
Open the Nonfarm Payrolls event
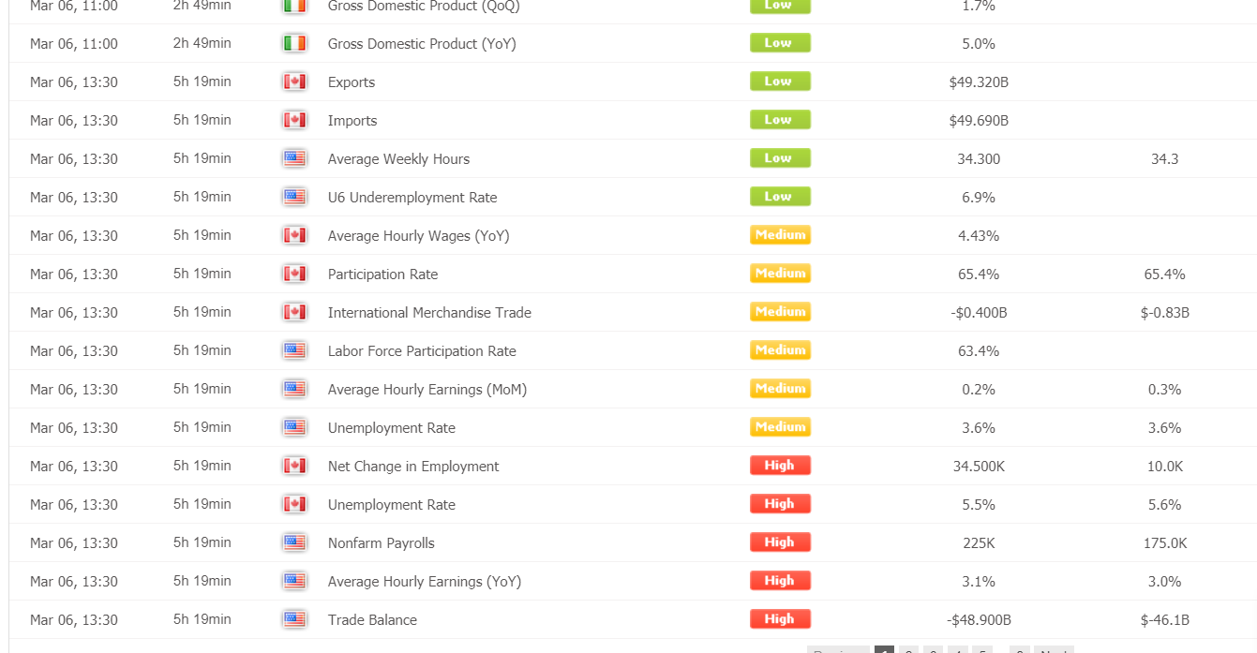click(x=381, y=543)
